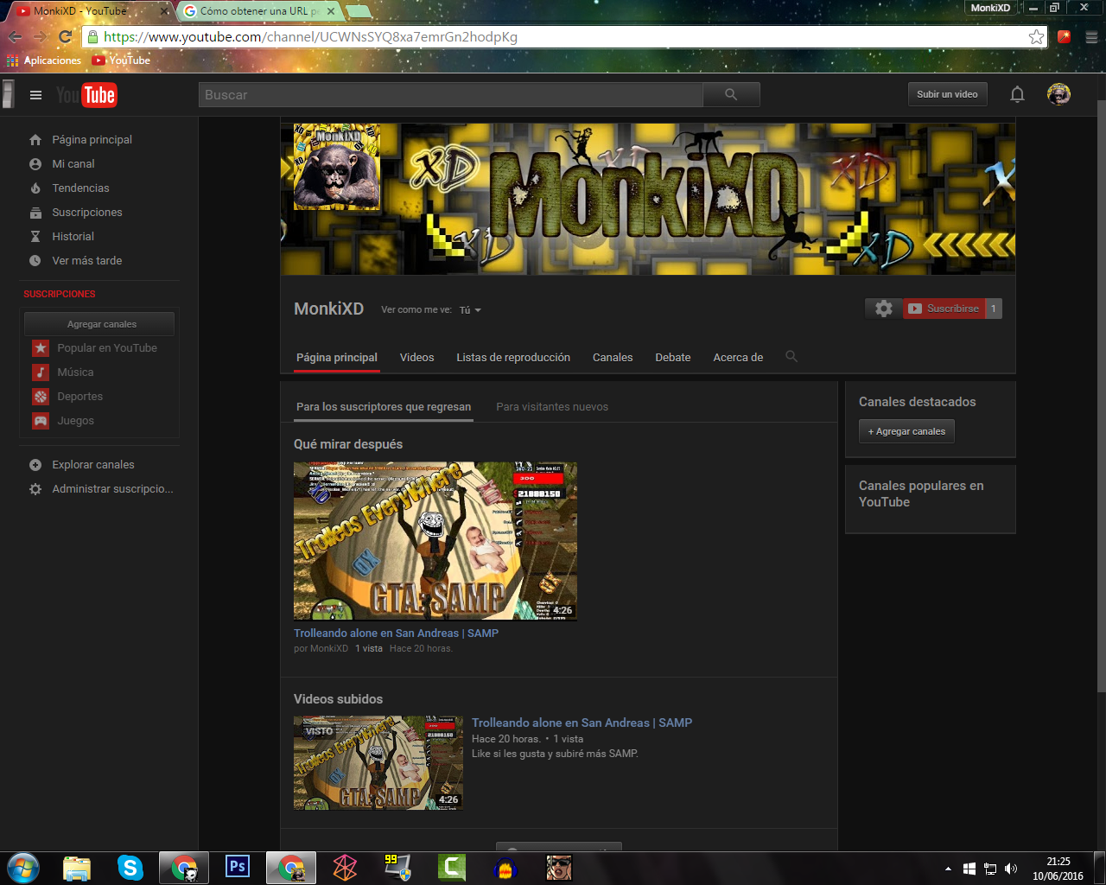Click 'Agregar canales' in the sidebar
The image size is (1106, 885).
tap(99, 324)
